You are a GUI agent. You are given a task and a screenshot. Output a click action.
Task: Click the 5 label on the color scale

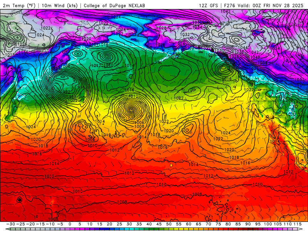(80, 224)
